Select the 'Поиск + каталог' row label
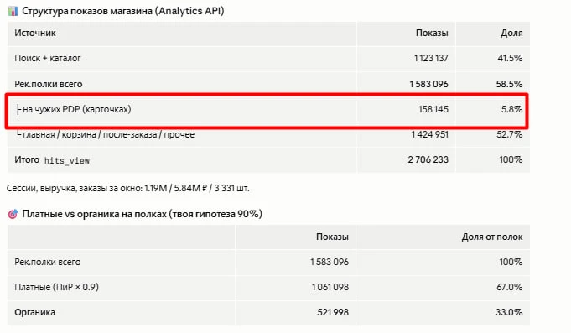The width and height of the screenshot is (571, 333). point(48,58)
